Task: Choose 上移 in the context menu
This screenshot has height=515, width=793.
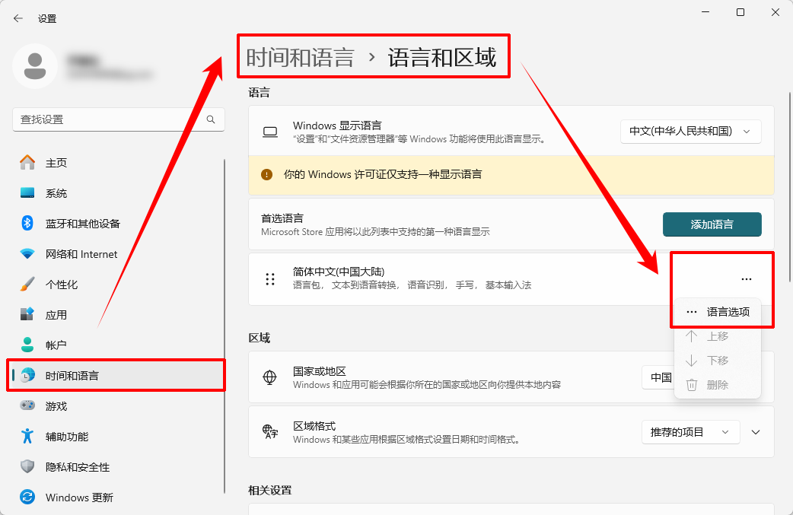Action: coord(718,336)
